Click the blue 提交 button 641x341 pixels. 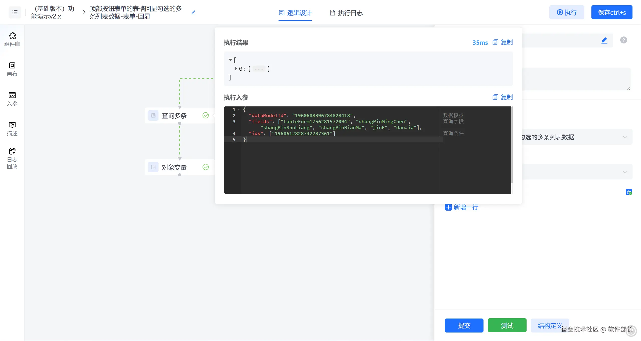coord(464,326)
